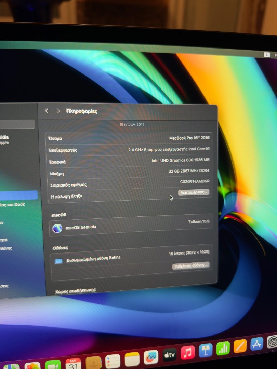This screenshot has width=277, height=369.
Task: Go back with the left chevron
Action: point(47,111)
